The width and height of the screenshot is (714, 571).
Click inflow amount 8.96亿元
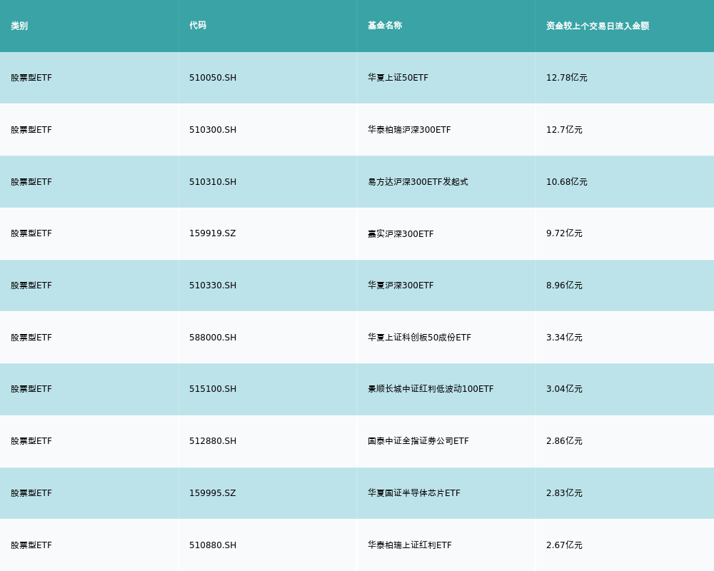tap(564, 285)
